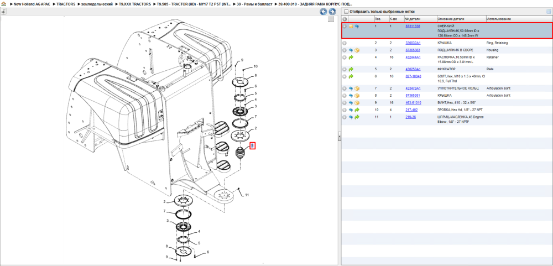
Task: Add part 219-36 using its plus icon
Action: click(x=345, y=117)
